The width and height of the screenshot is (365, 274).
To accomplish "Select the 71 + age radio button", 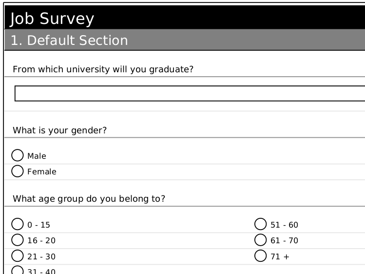I will 261,255.
